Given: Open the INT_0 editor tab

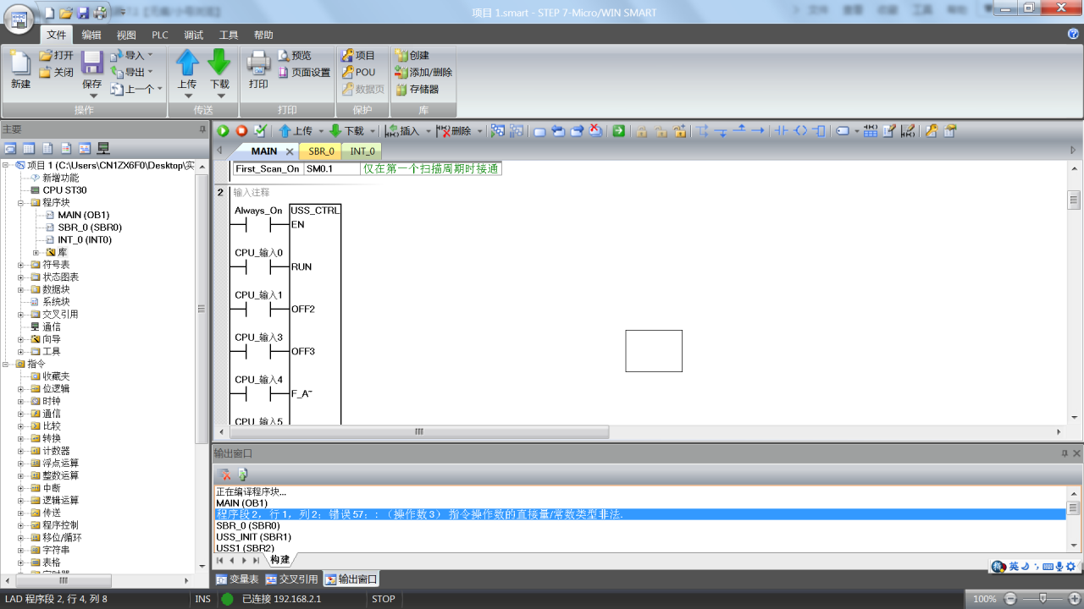Looking at the screenshot, I should click(362, 151).
